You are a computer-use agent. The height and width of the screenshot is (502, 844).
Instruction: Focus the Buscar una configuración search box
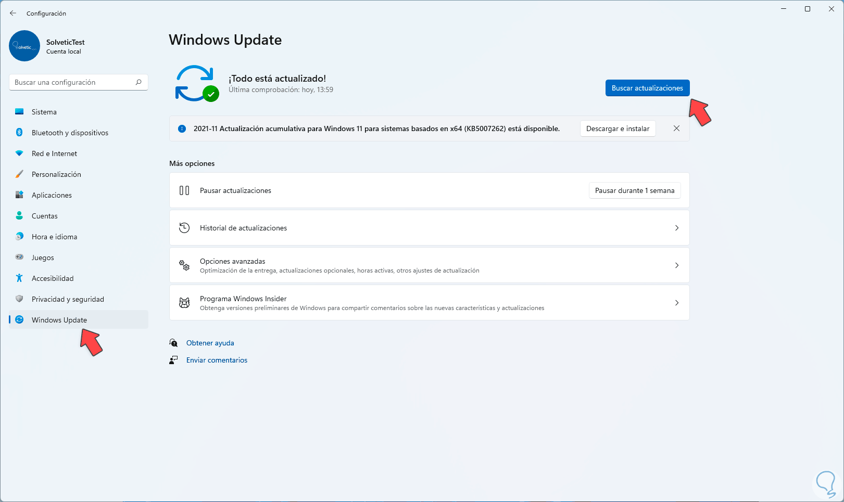[79, 82]
